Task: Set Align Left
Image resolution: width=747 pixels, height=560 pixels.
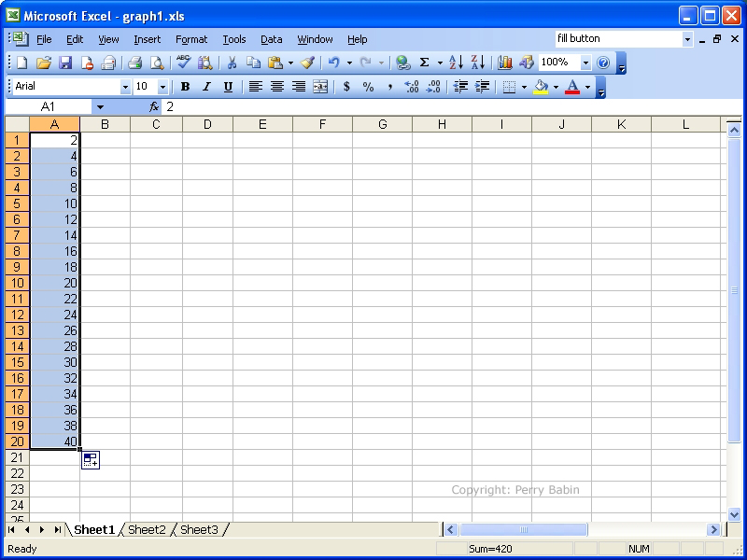Action: [x=255, y=87]
